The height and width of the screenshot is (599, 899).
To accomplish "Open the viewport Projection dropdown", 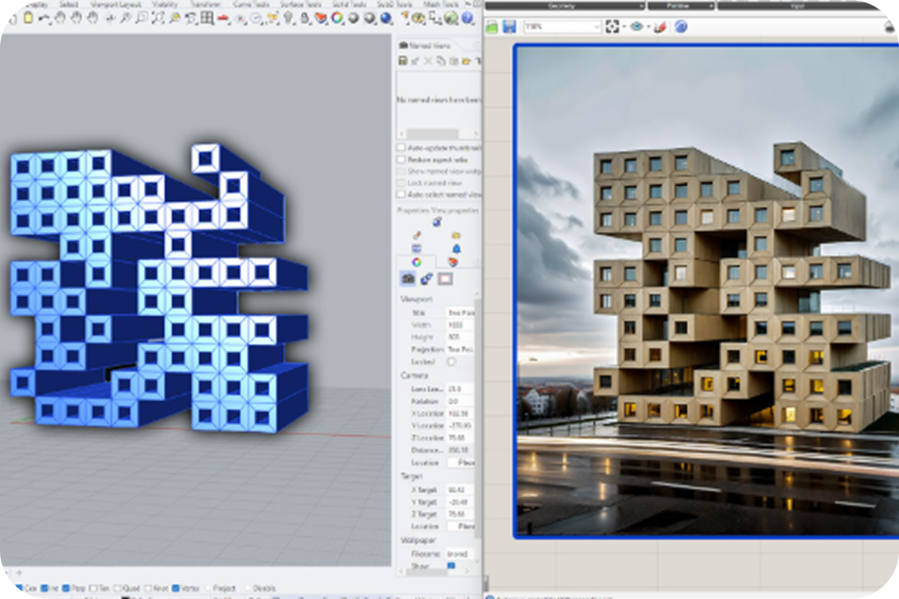I will tap(460, 349).
